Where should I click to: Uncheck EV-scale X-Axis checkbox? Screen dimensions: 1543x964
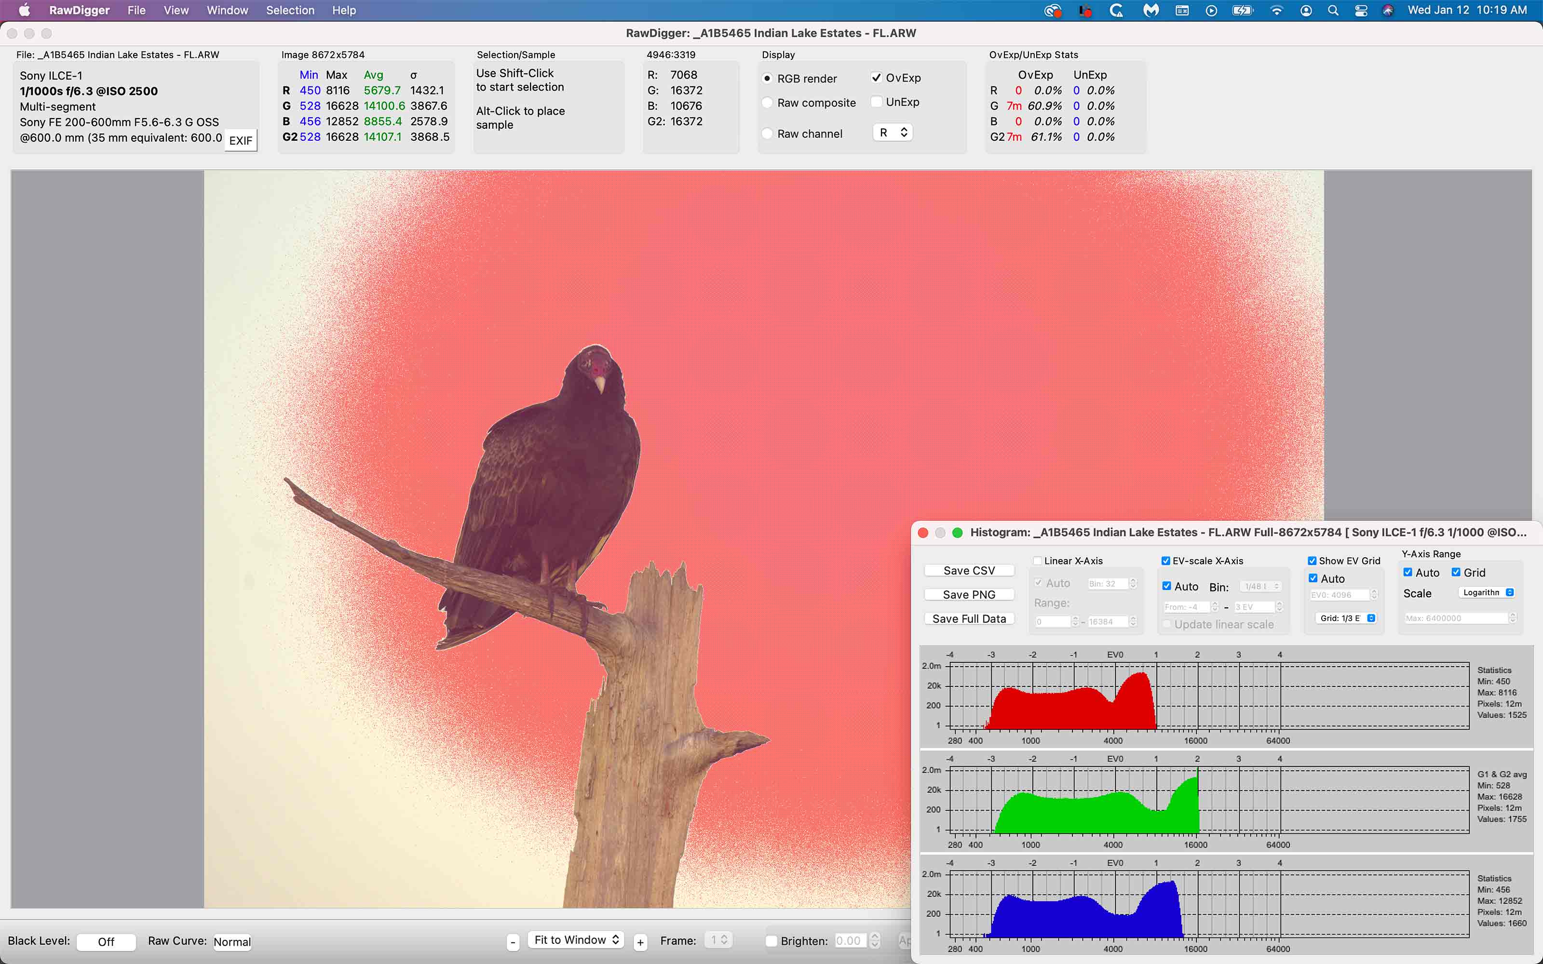coord(1165,561)
